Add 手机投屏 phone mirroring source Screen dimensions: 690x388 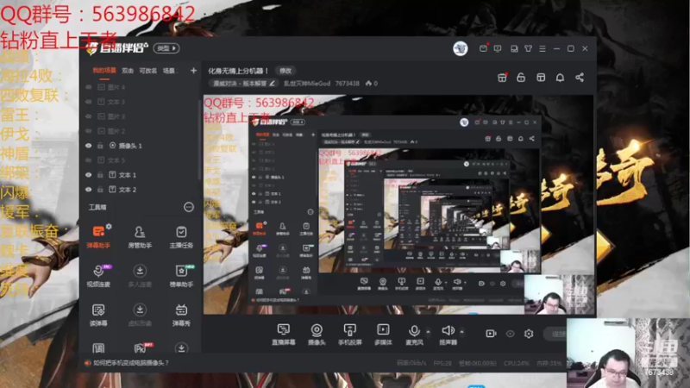pos(350,335)
